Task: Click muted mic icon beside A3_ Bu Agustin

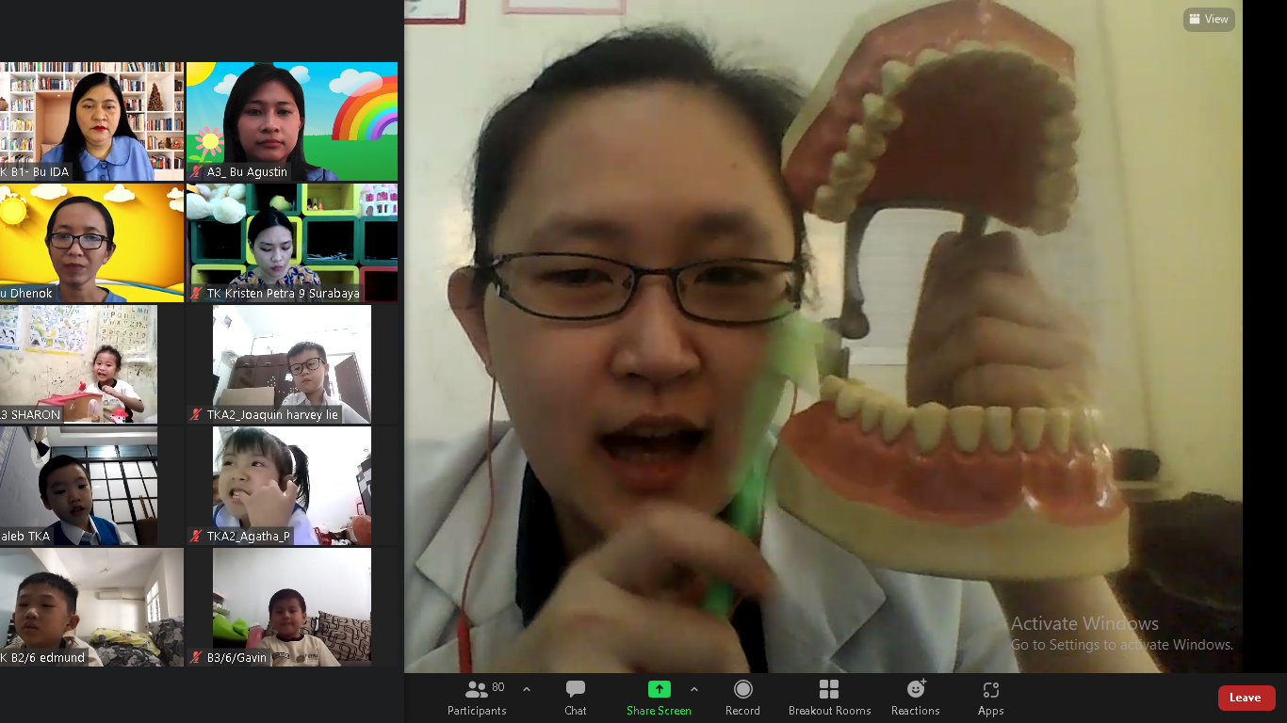Action: click(x=197, y=172)
